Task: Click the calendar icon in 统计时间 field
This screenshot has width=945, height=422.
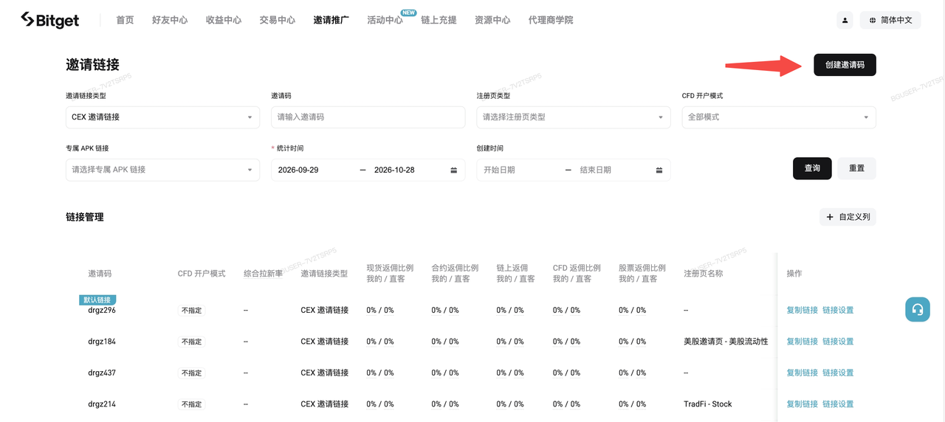Action: tap(453, 170)
